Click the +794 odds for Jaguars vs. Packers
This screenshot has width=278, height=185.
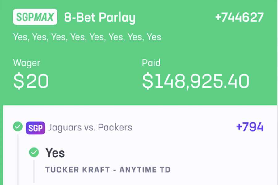[x=250, y=127]
